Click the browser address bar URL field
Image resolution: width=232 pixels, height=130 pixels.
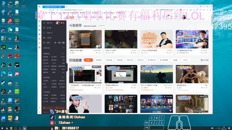click(99, 10)
